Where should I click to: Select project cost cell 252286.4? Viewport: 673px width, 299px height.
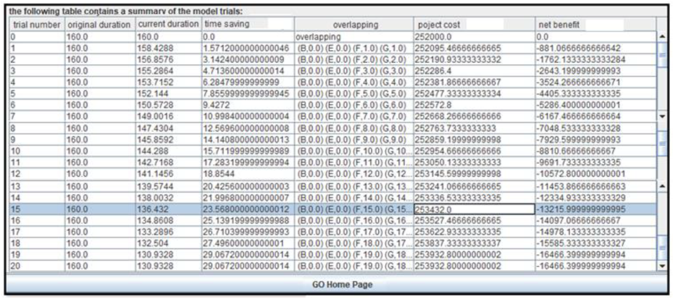pyautogui.click(x=474, y=71)
